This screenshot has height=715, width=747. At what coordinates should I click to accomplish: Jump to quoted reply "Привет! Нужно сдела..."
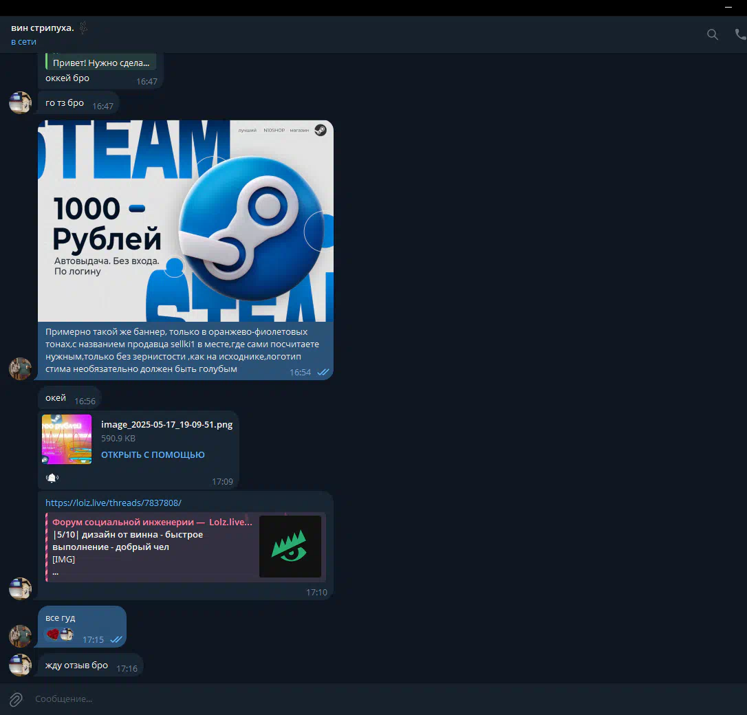[x=101, y=63]
